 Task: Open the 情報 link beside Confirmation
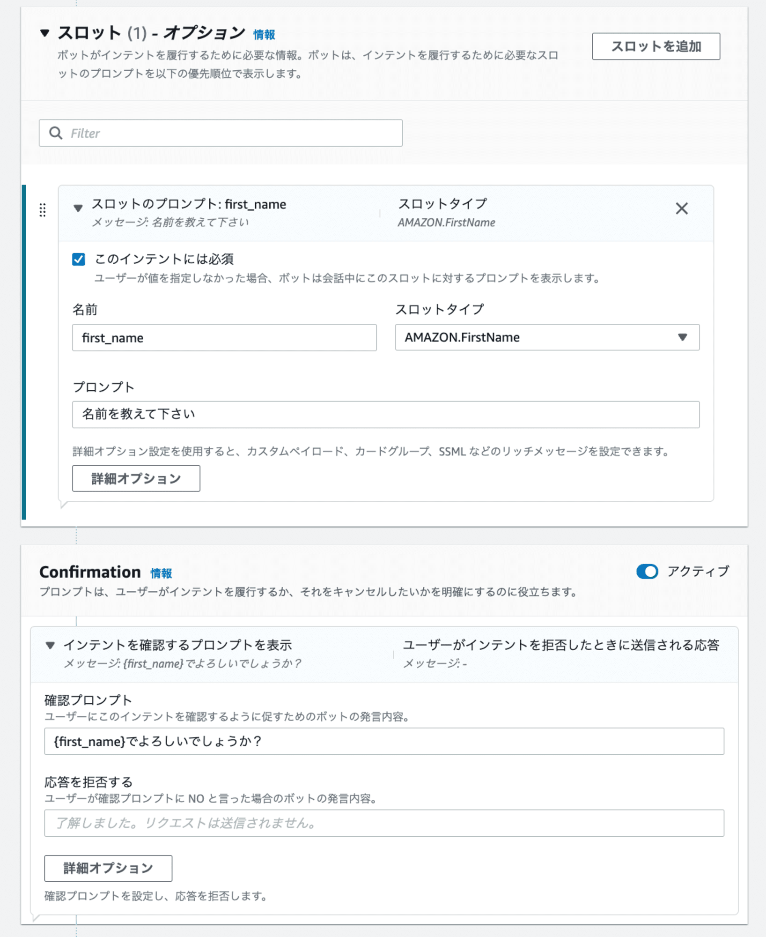(161, 573)
